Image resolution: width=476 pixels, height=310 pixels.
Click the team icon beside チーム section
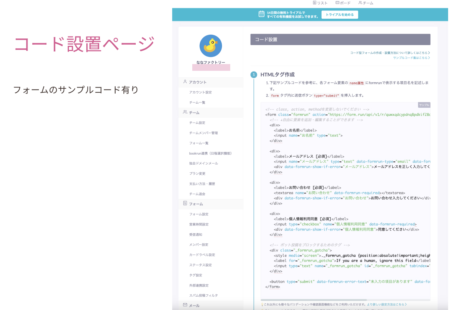pyautogui.click(x=185, y=112)
